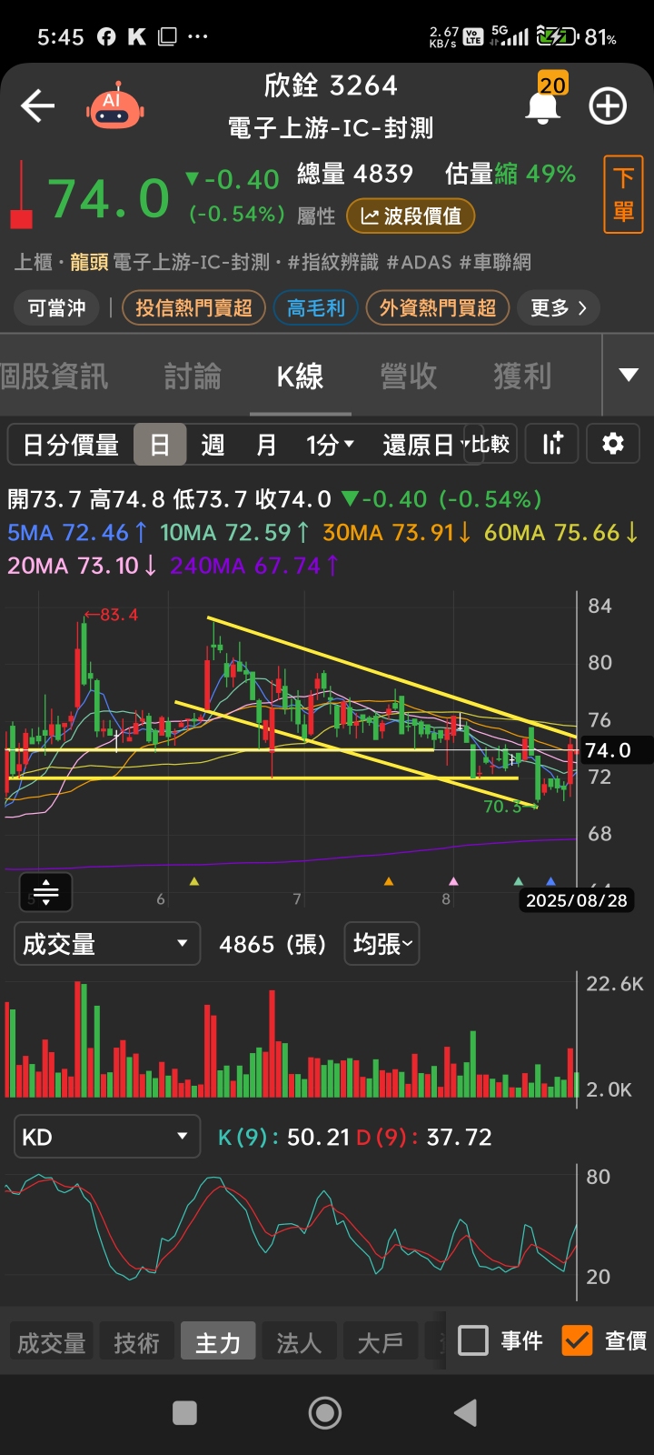This screenshot has width=654, height=1455.
Task: Tap Android recent apps square button
Action: point(184,1412)
